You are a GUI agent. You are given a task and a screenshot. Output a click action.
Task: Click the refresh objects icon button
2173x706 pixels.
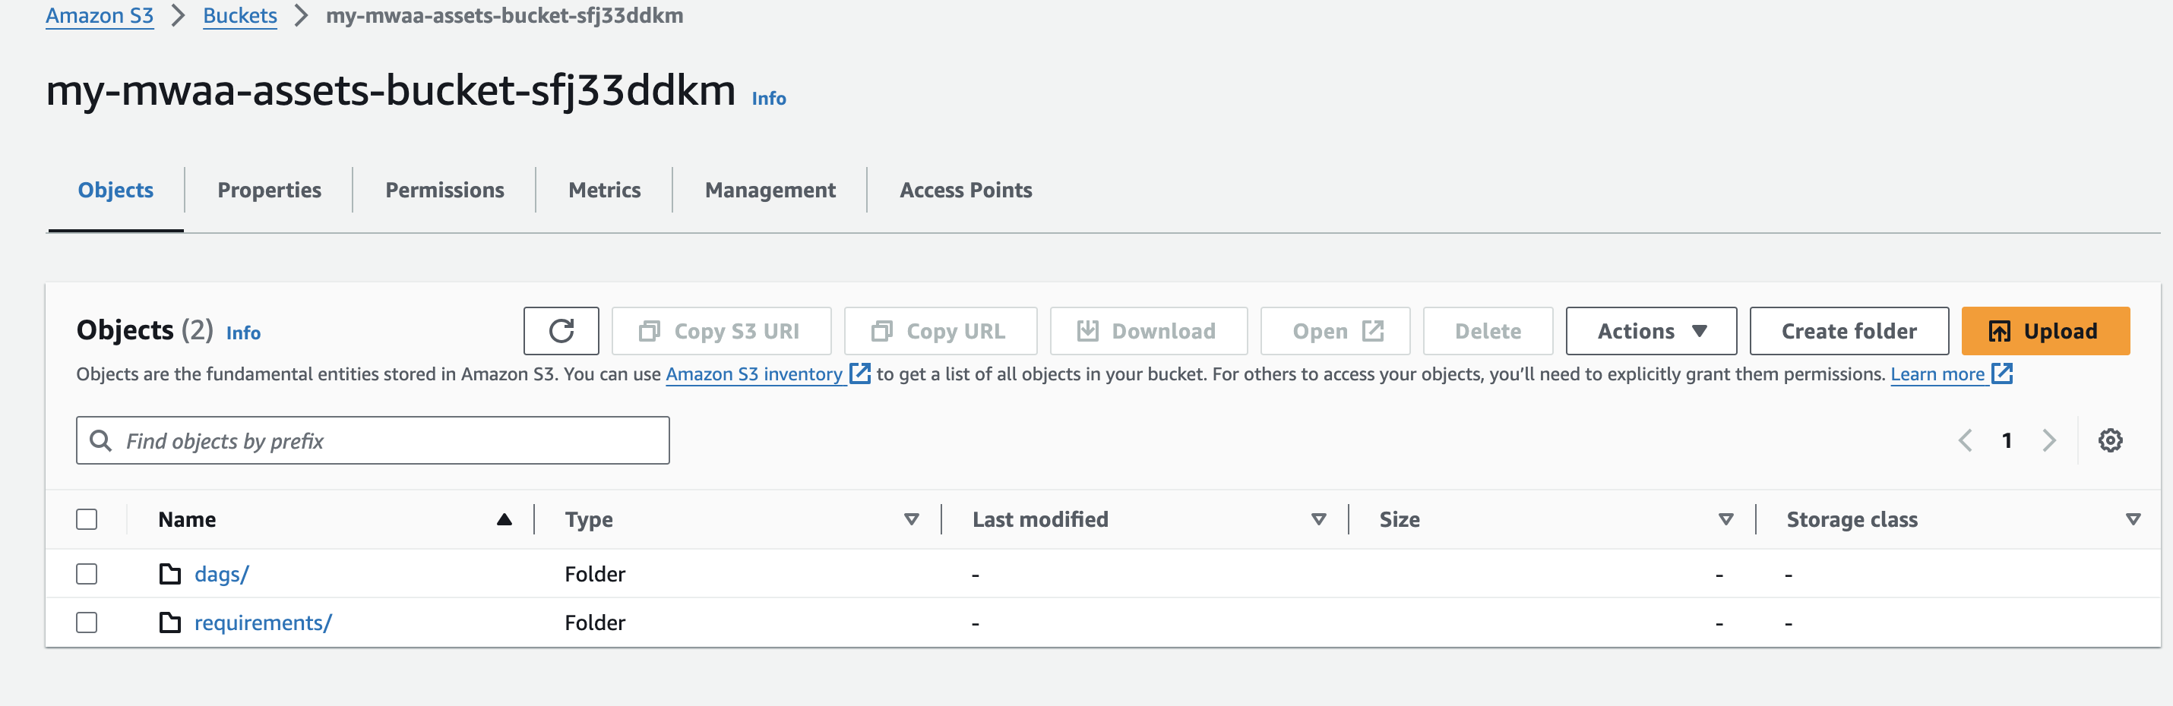click(561, 331)
